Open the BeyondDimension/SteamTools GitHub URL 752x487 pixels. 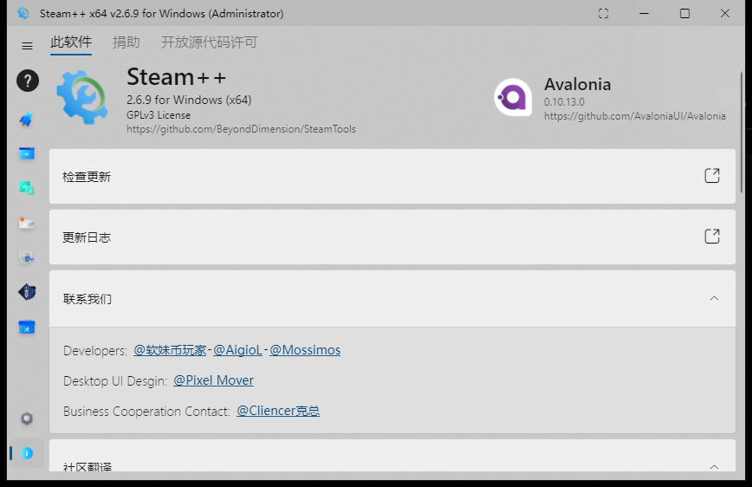click(x=241, y=129)
